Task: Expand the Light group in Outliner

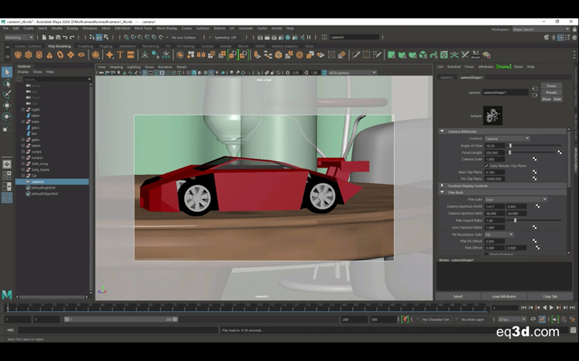Action: pyautogui.click(x=23, y=109)
